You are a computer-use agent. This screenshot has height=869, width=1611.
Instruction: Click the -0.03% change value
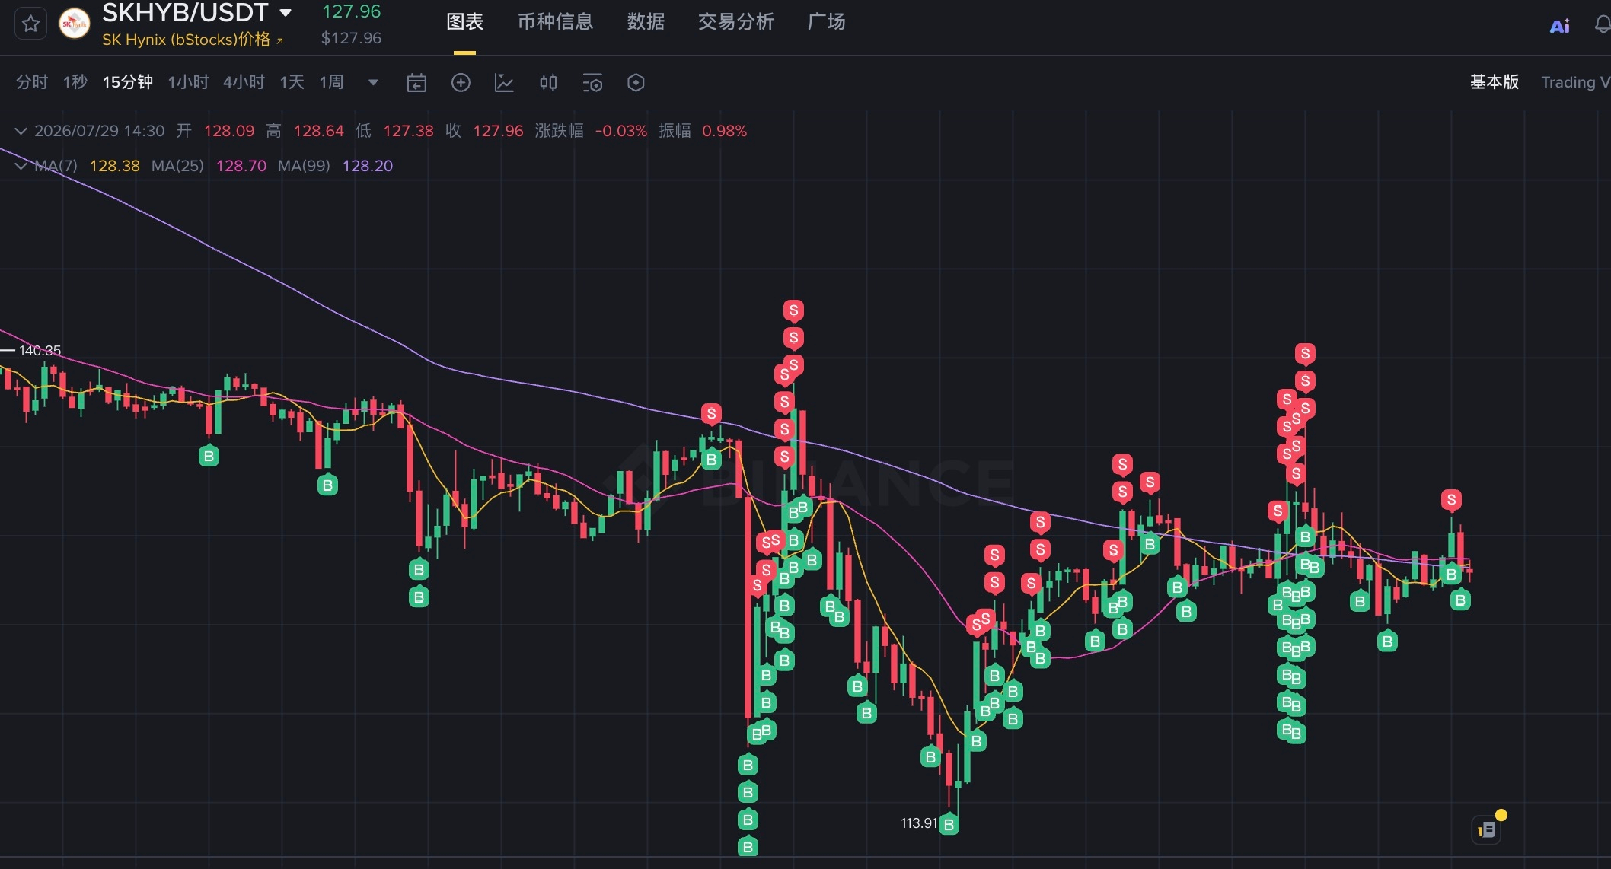621,131
